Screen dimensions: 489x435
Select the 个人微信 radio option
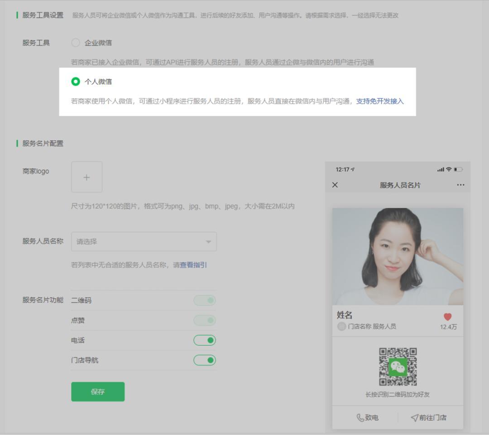pos(76,82)
